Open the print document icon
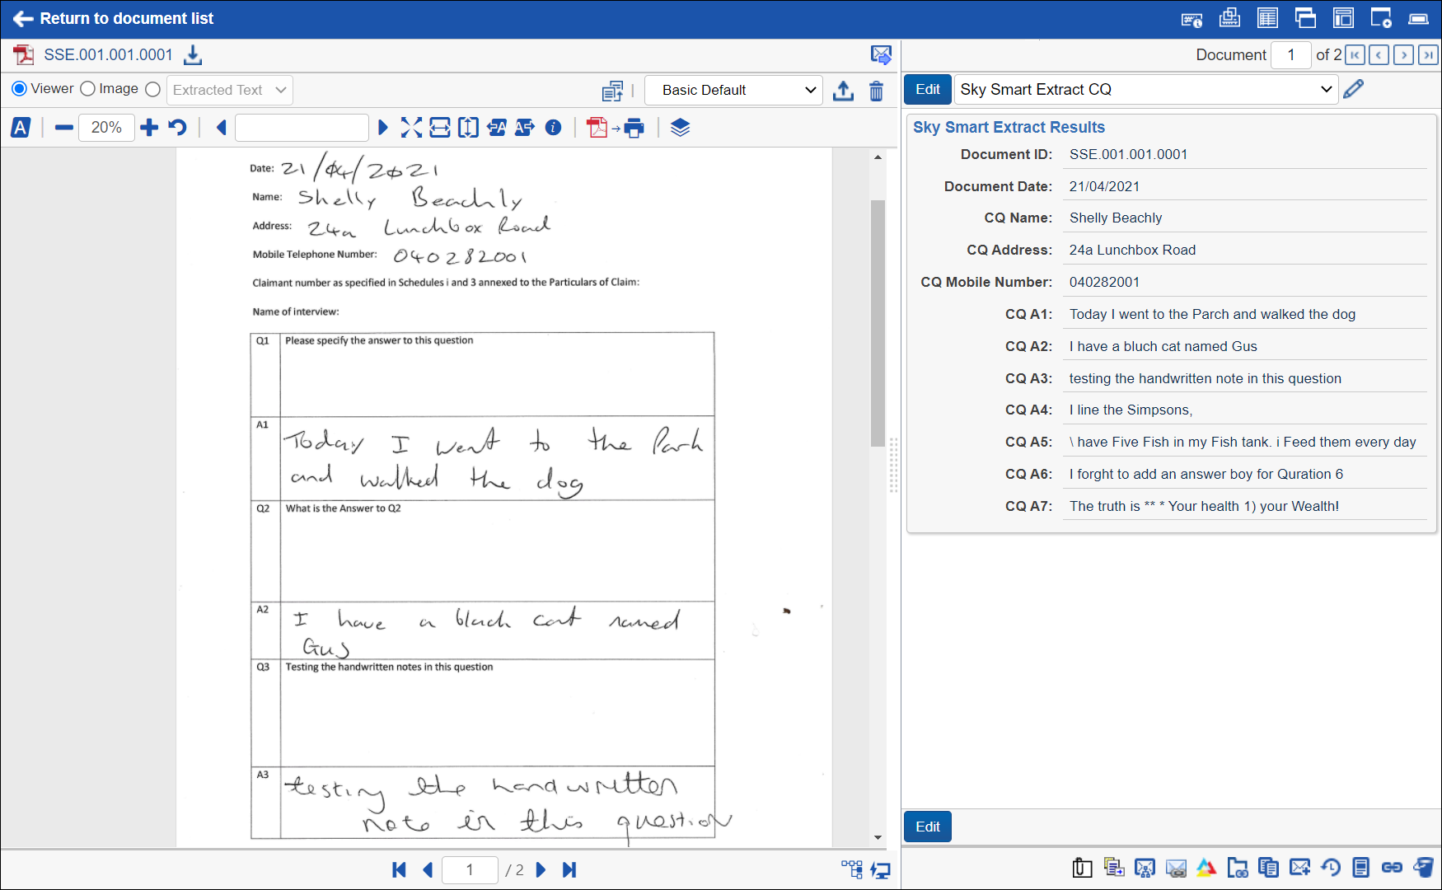Viewport: 1442px width, 890px height. [x=634, y=128]
